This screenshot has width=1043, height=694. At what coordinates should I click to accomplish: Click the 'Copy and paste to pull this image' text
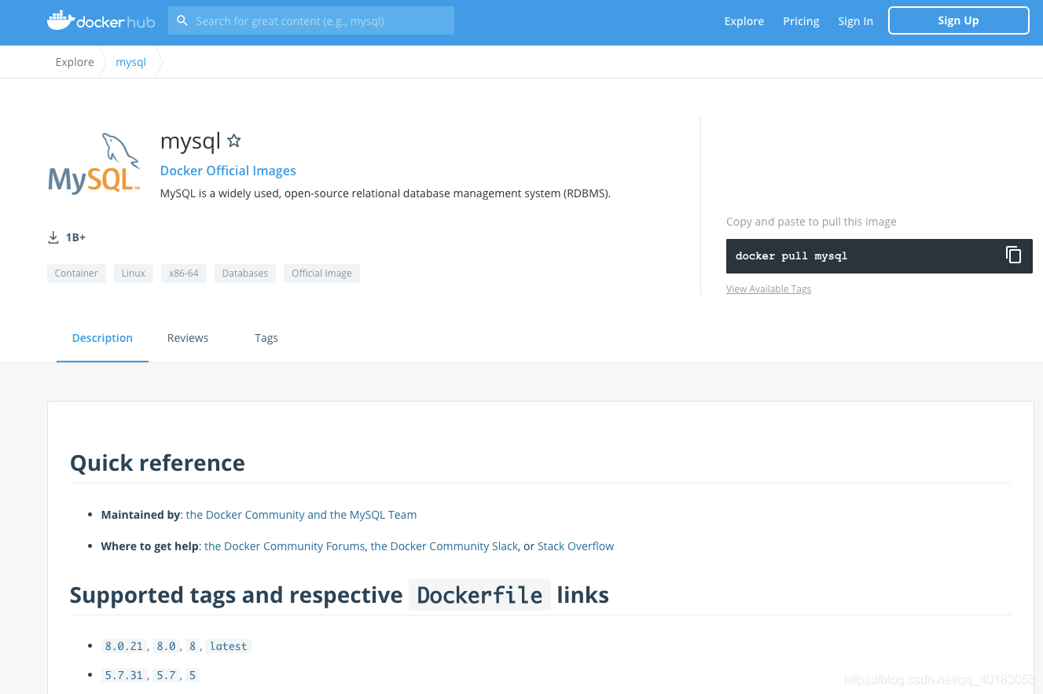coord(811,222)
